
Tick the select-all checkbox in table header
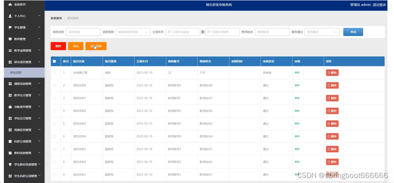point(54,61)
